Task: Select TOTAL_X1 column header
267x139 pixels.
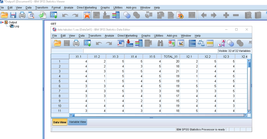Action: coord(170,56)
